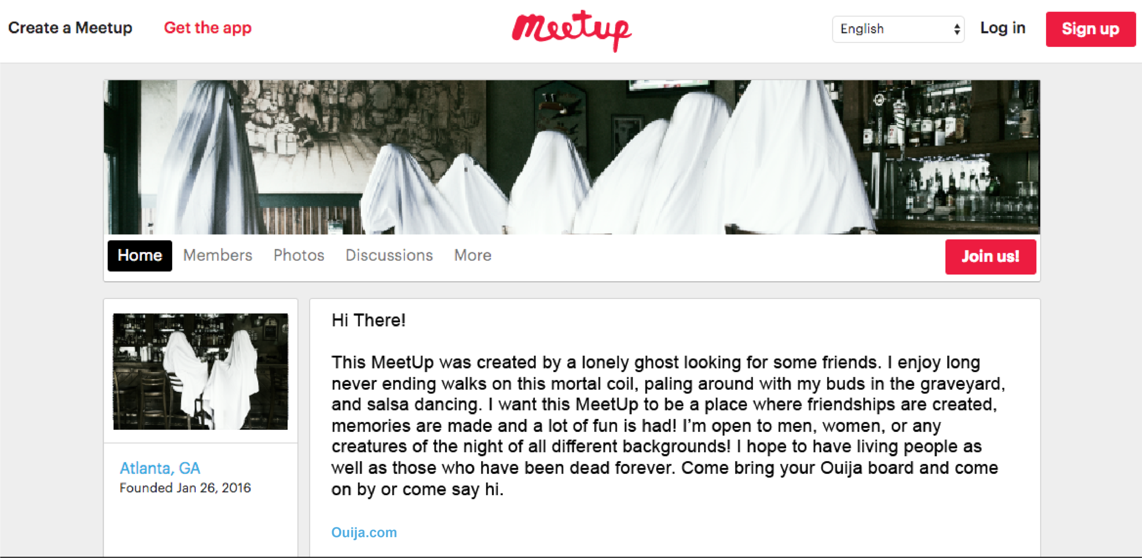Open the Atlanta, GA location link

coord(160,468)
